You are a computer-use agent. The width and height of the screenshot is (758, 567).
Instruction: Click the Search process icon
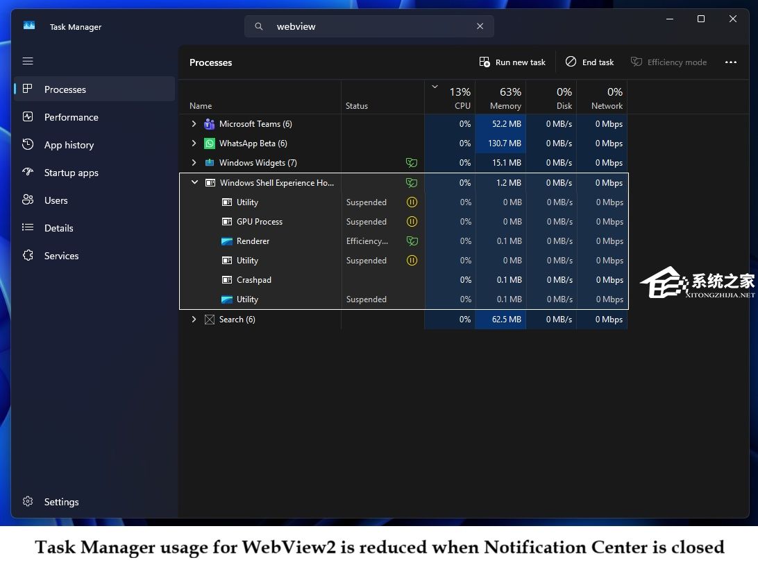210,320
